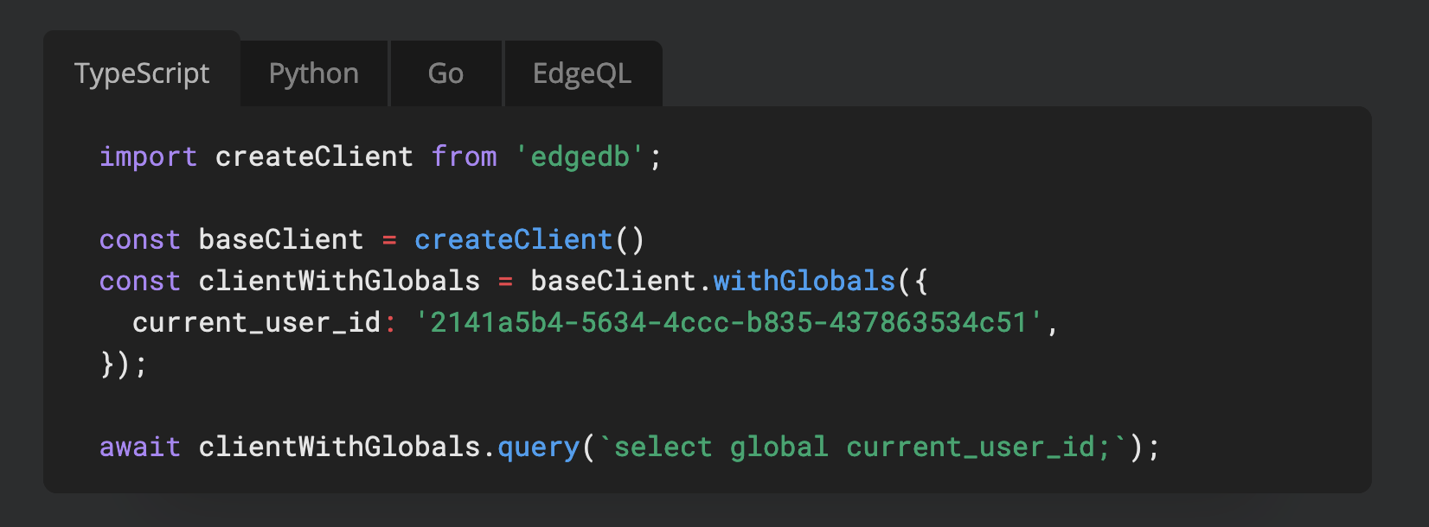
Task: Click 'baseClient' before .withGlobals
Action: point(612,281)
